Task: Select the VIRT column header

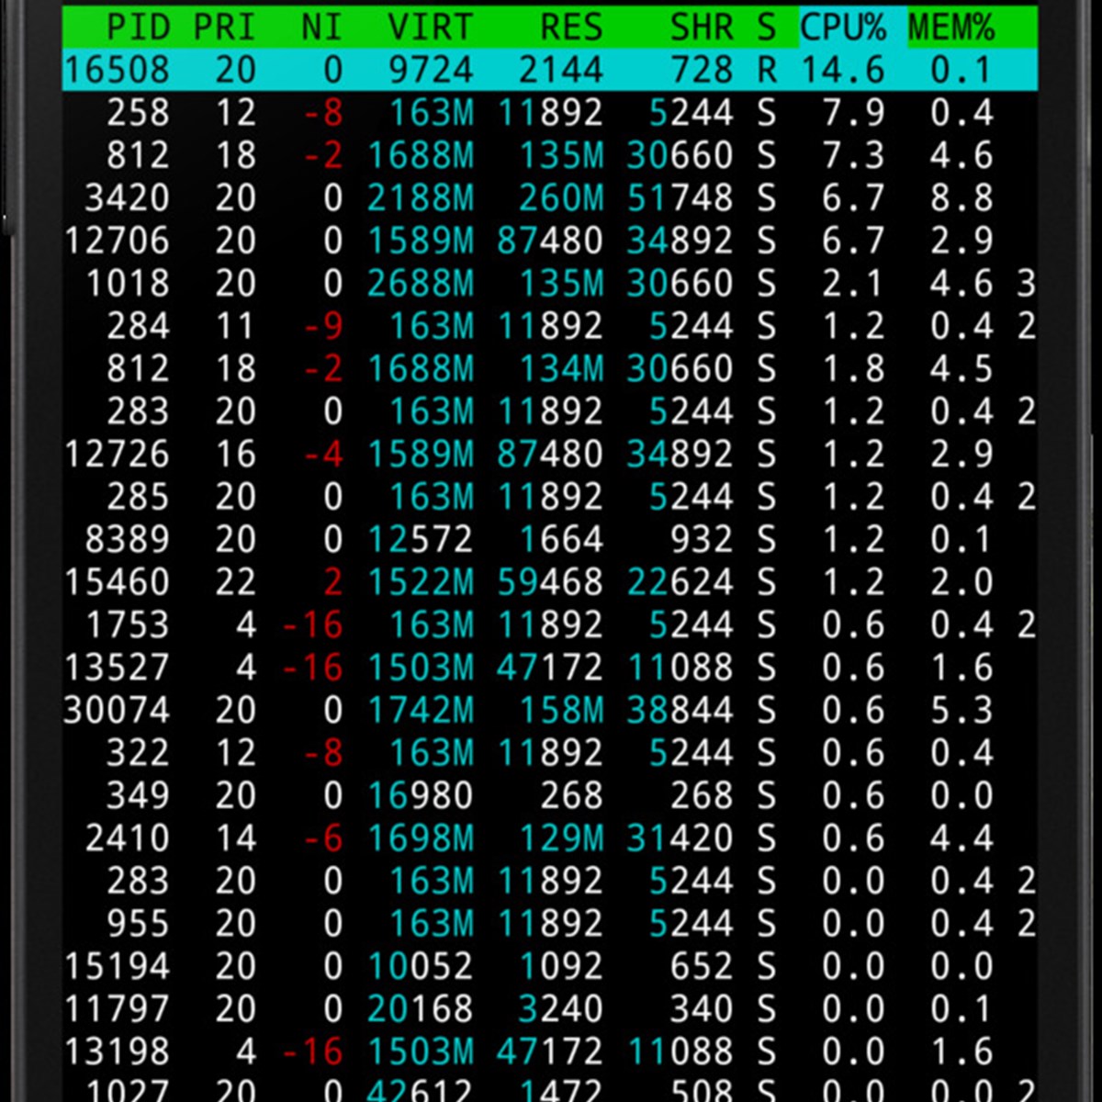Action: (x=429, y=28)
